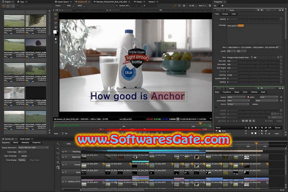This screenshot has height=192, width=288.
Task: Switch to the Node Graph tab
Action: pyautogui.click(x=25, y=139)
